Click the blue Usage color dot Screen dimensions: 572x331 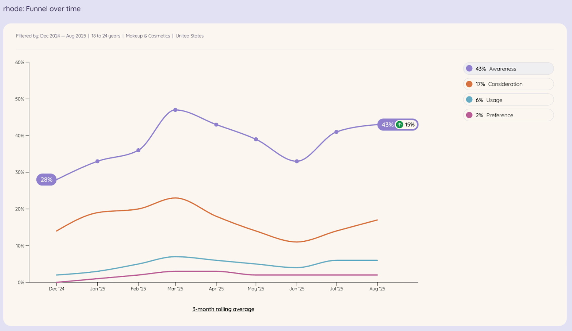tap(469, 100)
